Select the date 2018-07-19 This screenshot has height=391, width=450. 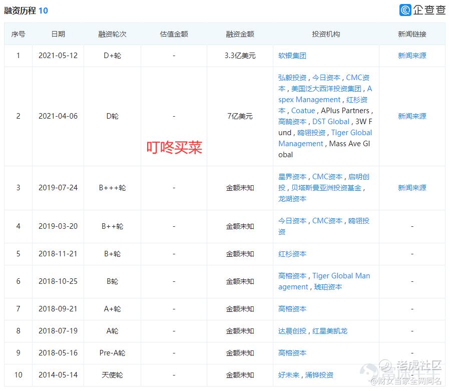58,331
